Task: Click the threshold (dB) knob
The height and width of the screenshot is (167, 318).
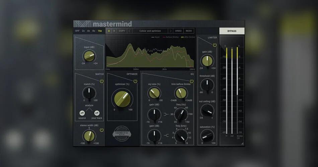Action: tap(207, 85)
